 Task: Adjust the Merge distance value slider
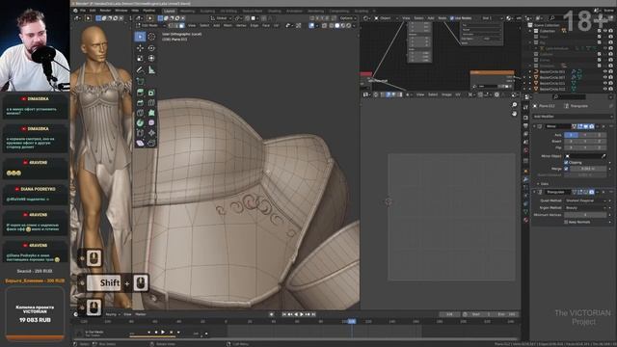coord(588,169)
